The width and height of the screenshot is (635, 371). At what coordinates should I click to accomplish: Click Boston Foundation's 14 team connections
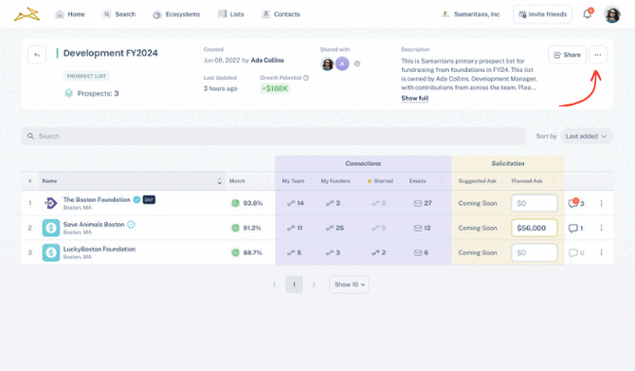tap(295, 203)
